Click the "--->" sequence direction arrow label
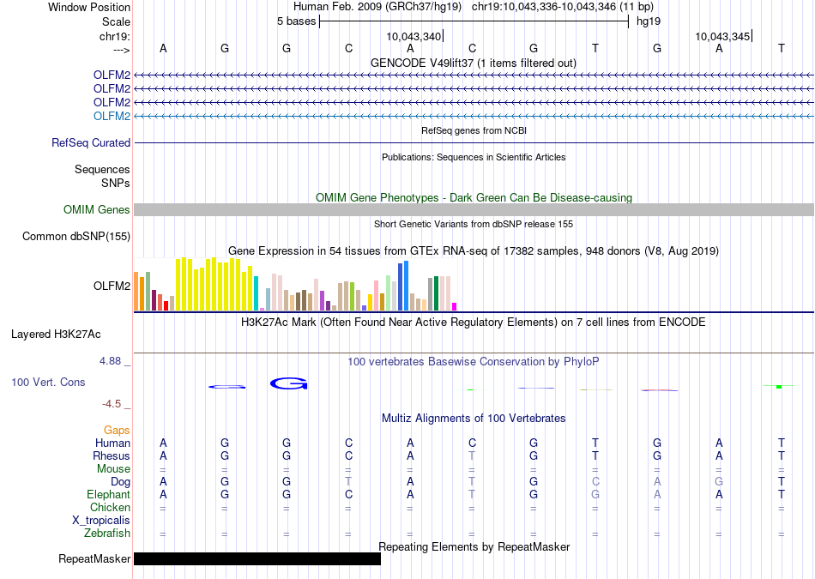815x579 pixels. (121, 50)
